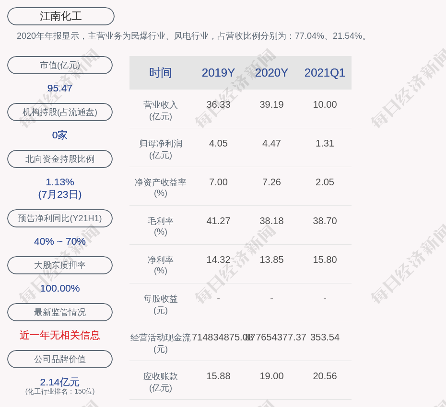Click receivables value 19.00
The height and width of the screenshot is (407, 446).
(271, 376)
